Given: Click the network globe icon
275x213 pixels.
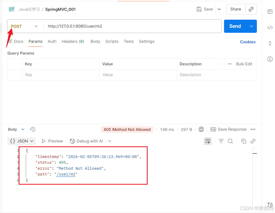Looking at the screenshot, I should click(201, 129).
